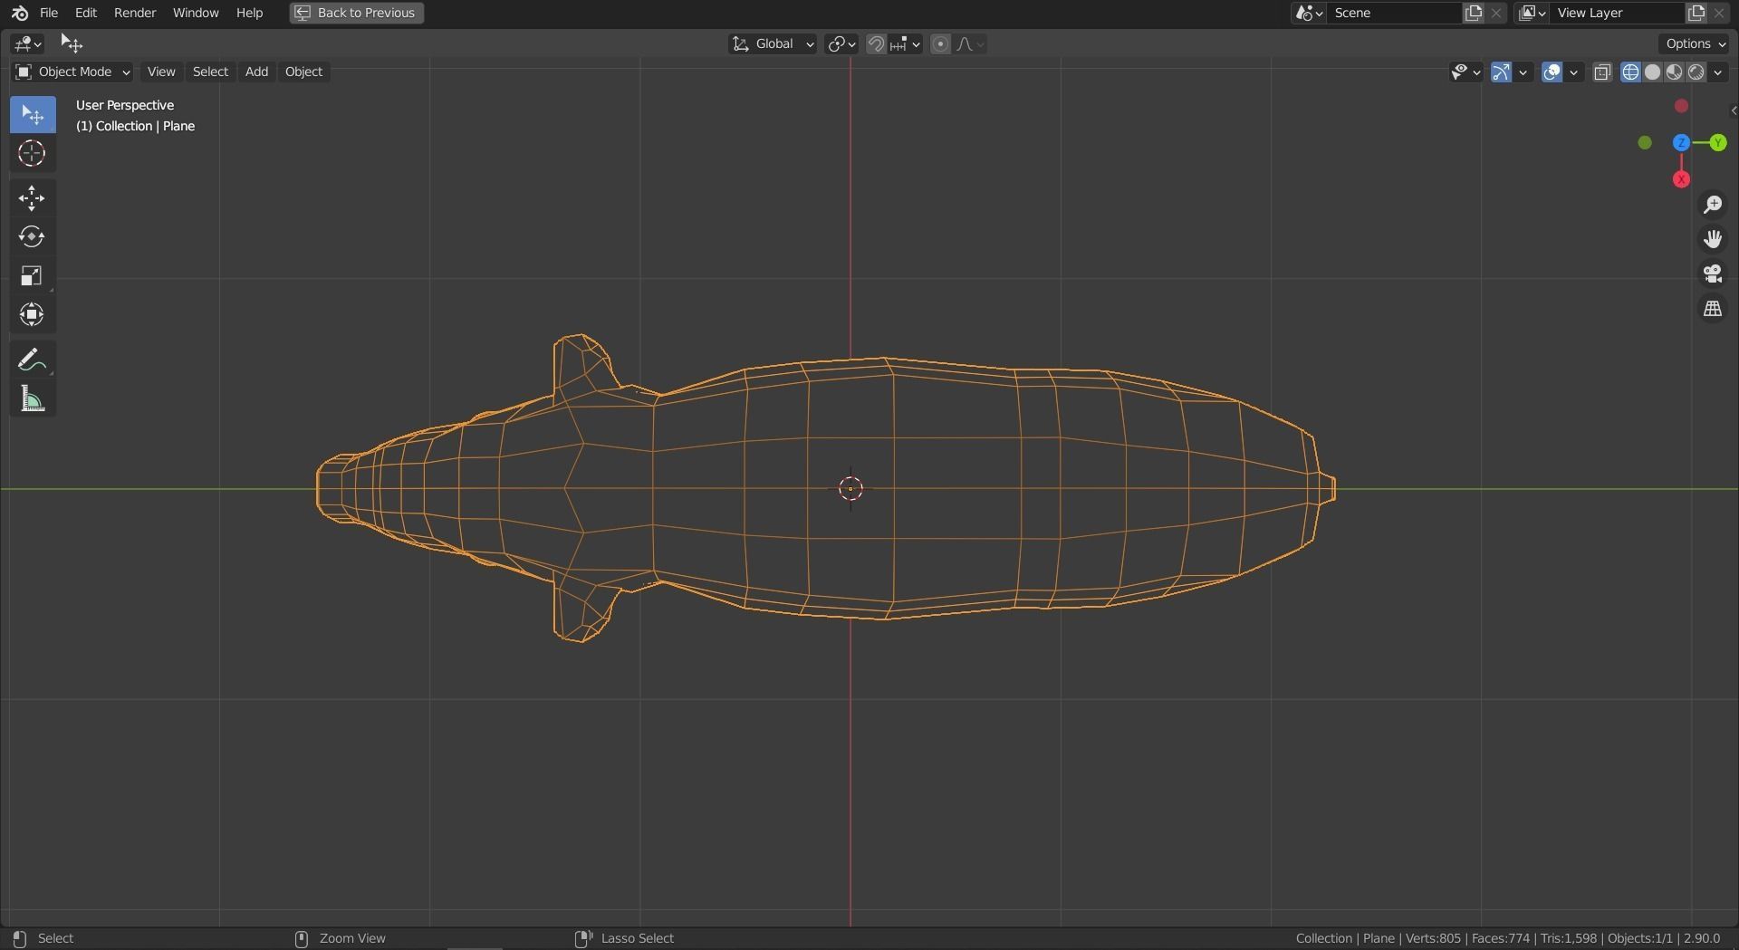
Task: Open the Global transform orientation dropdown
Action: (773, 43)
